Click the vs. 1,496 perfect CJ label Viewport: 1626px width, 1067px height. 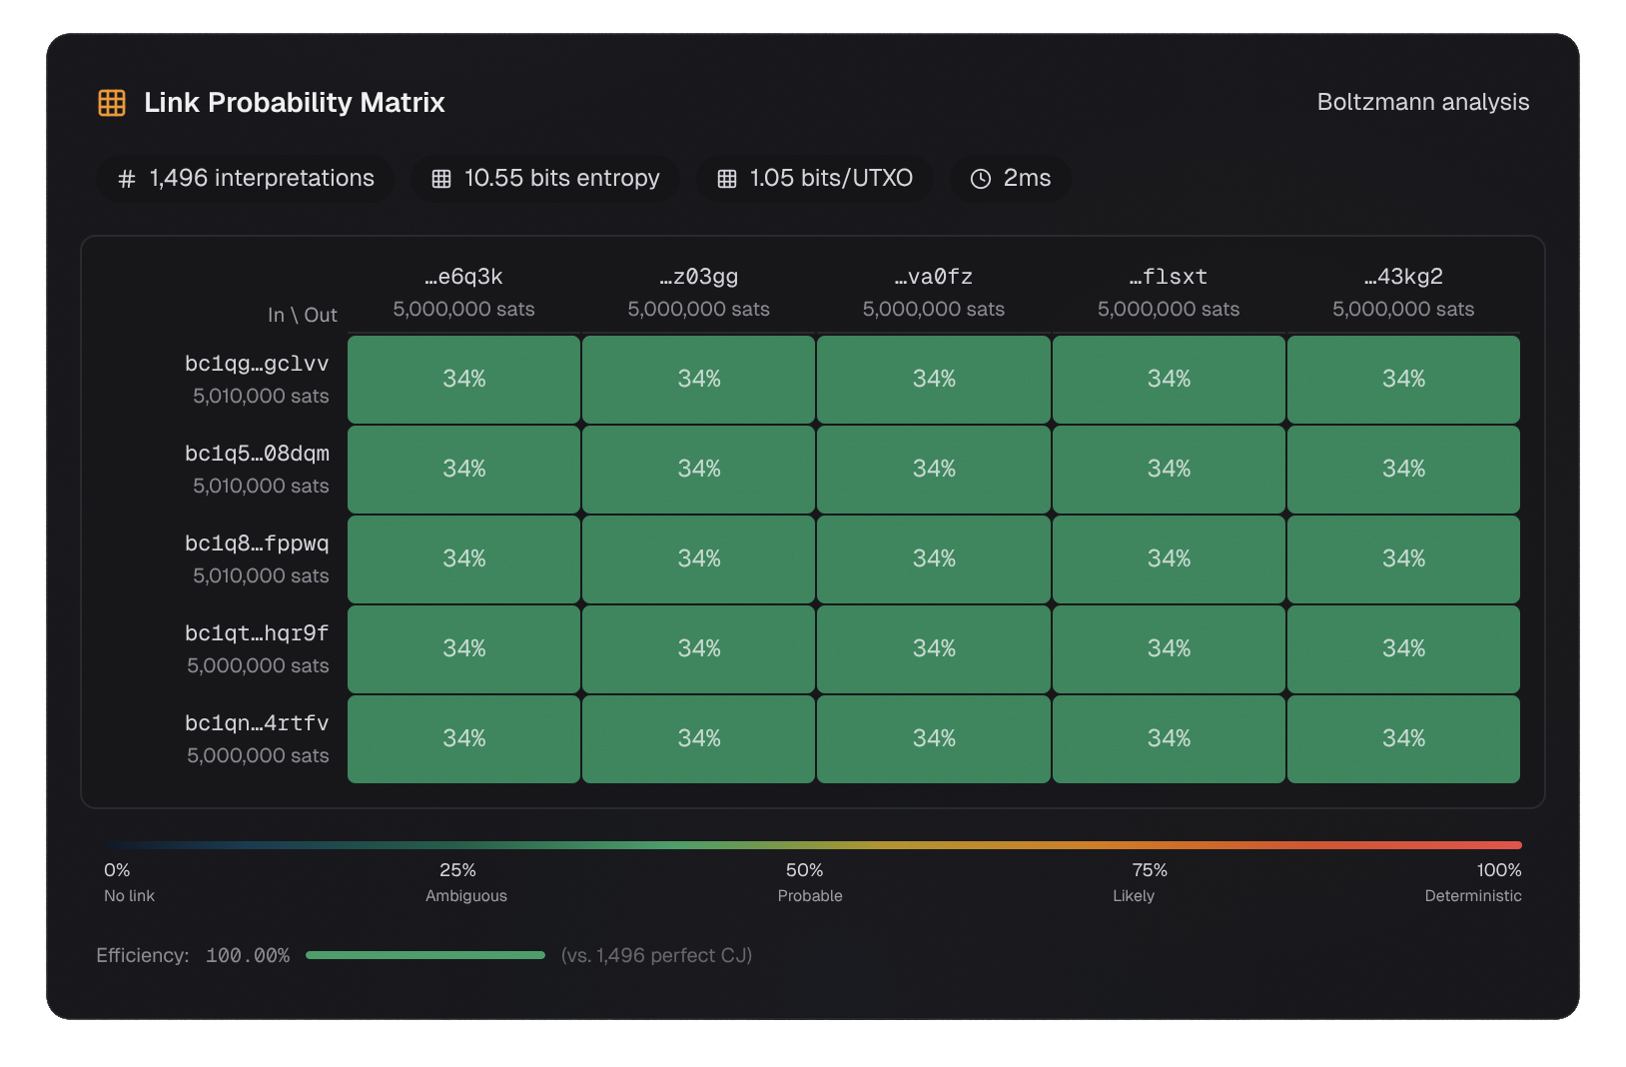tap(655, 955)
